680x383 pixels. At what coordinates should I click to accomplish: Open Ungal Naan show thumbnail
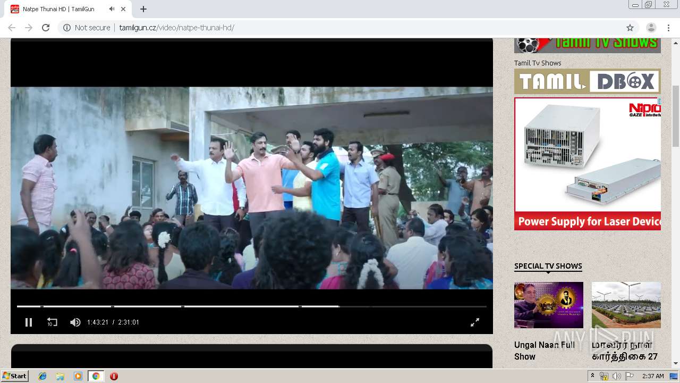tap(549, 305)
